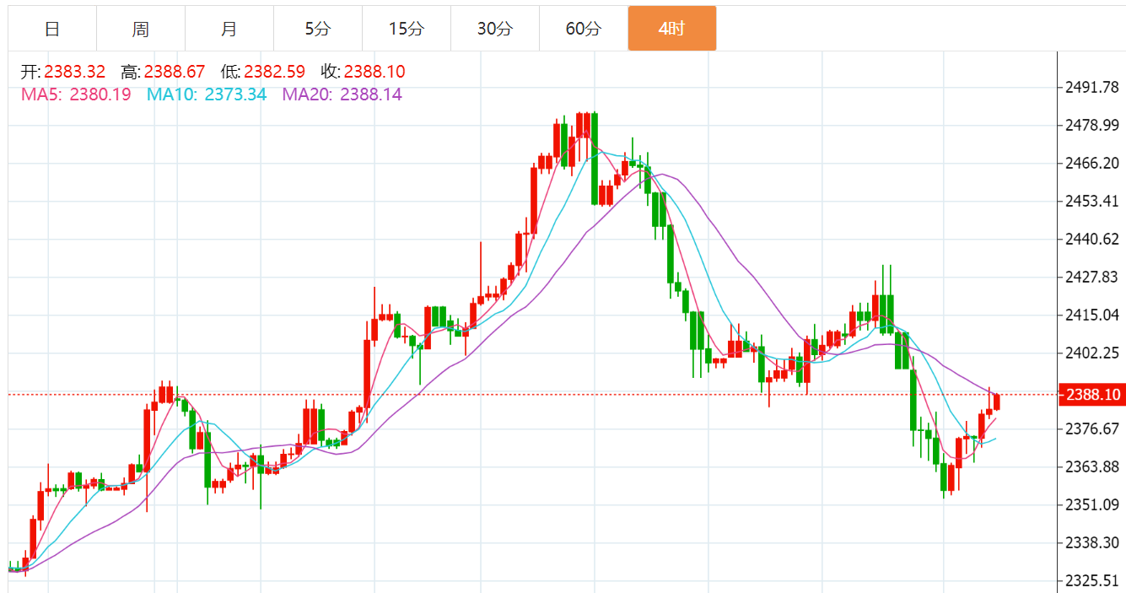This screenshot has width=1126, height=593.
Task: Select the active 4时 timeframe tab
Action: click(672, 29)
